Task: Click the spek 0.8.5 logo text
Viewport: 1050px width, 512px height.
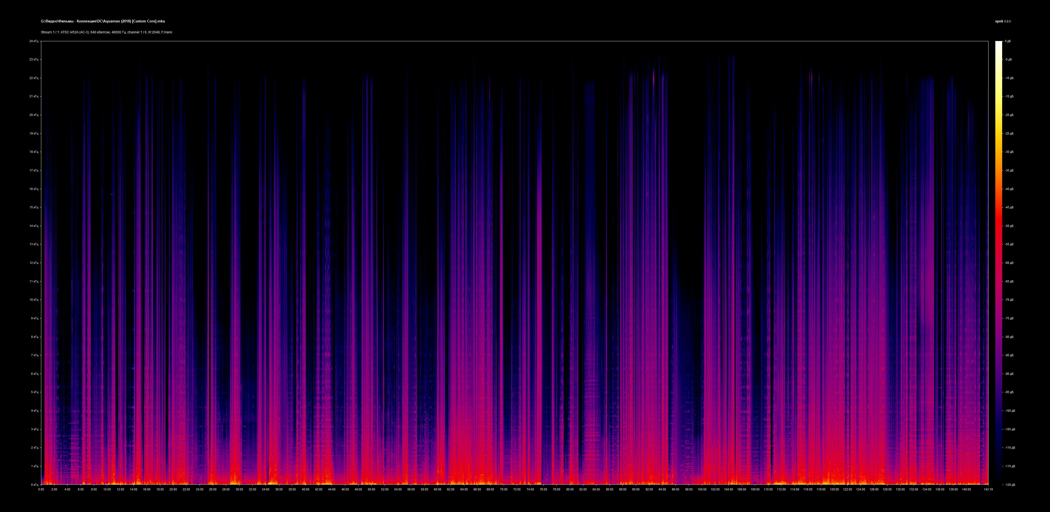Action: (x=1003, y=21)
